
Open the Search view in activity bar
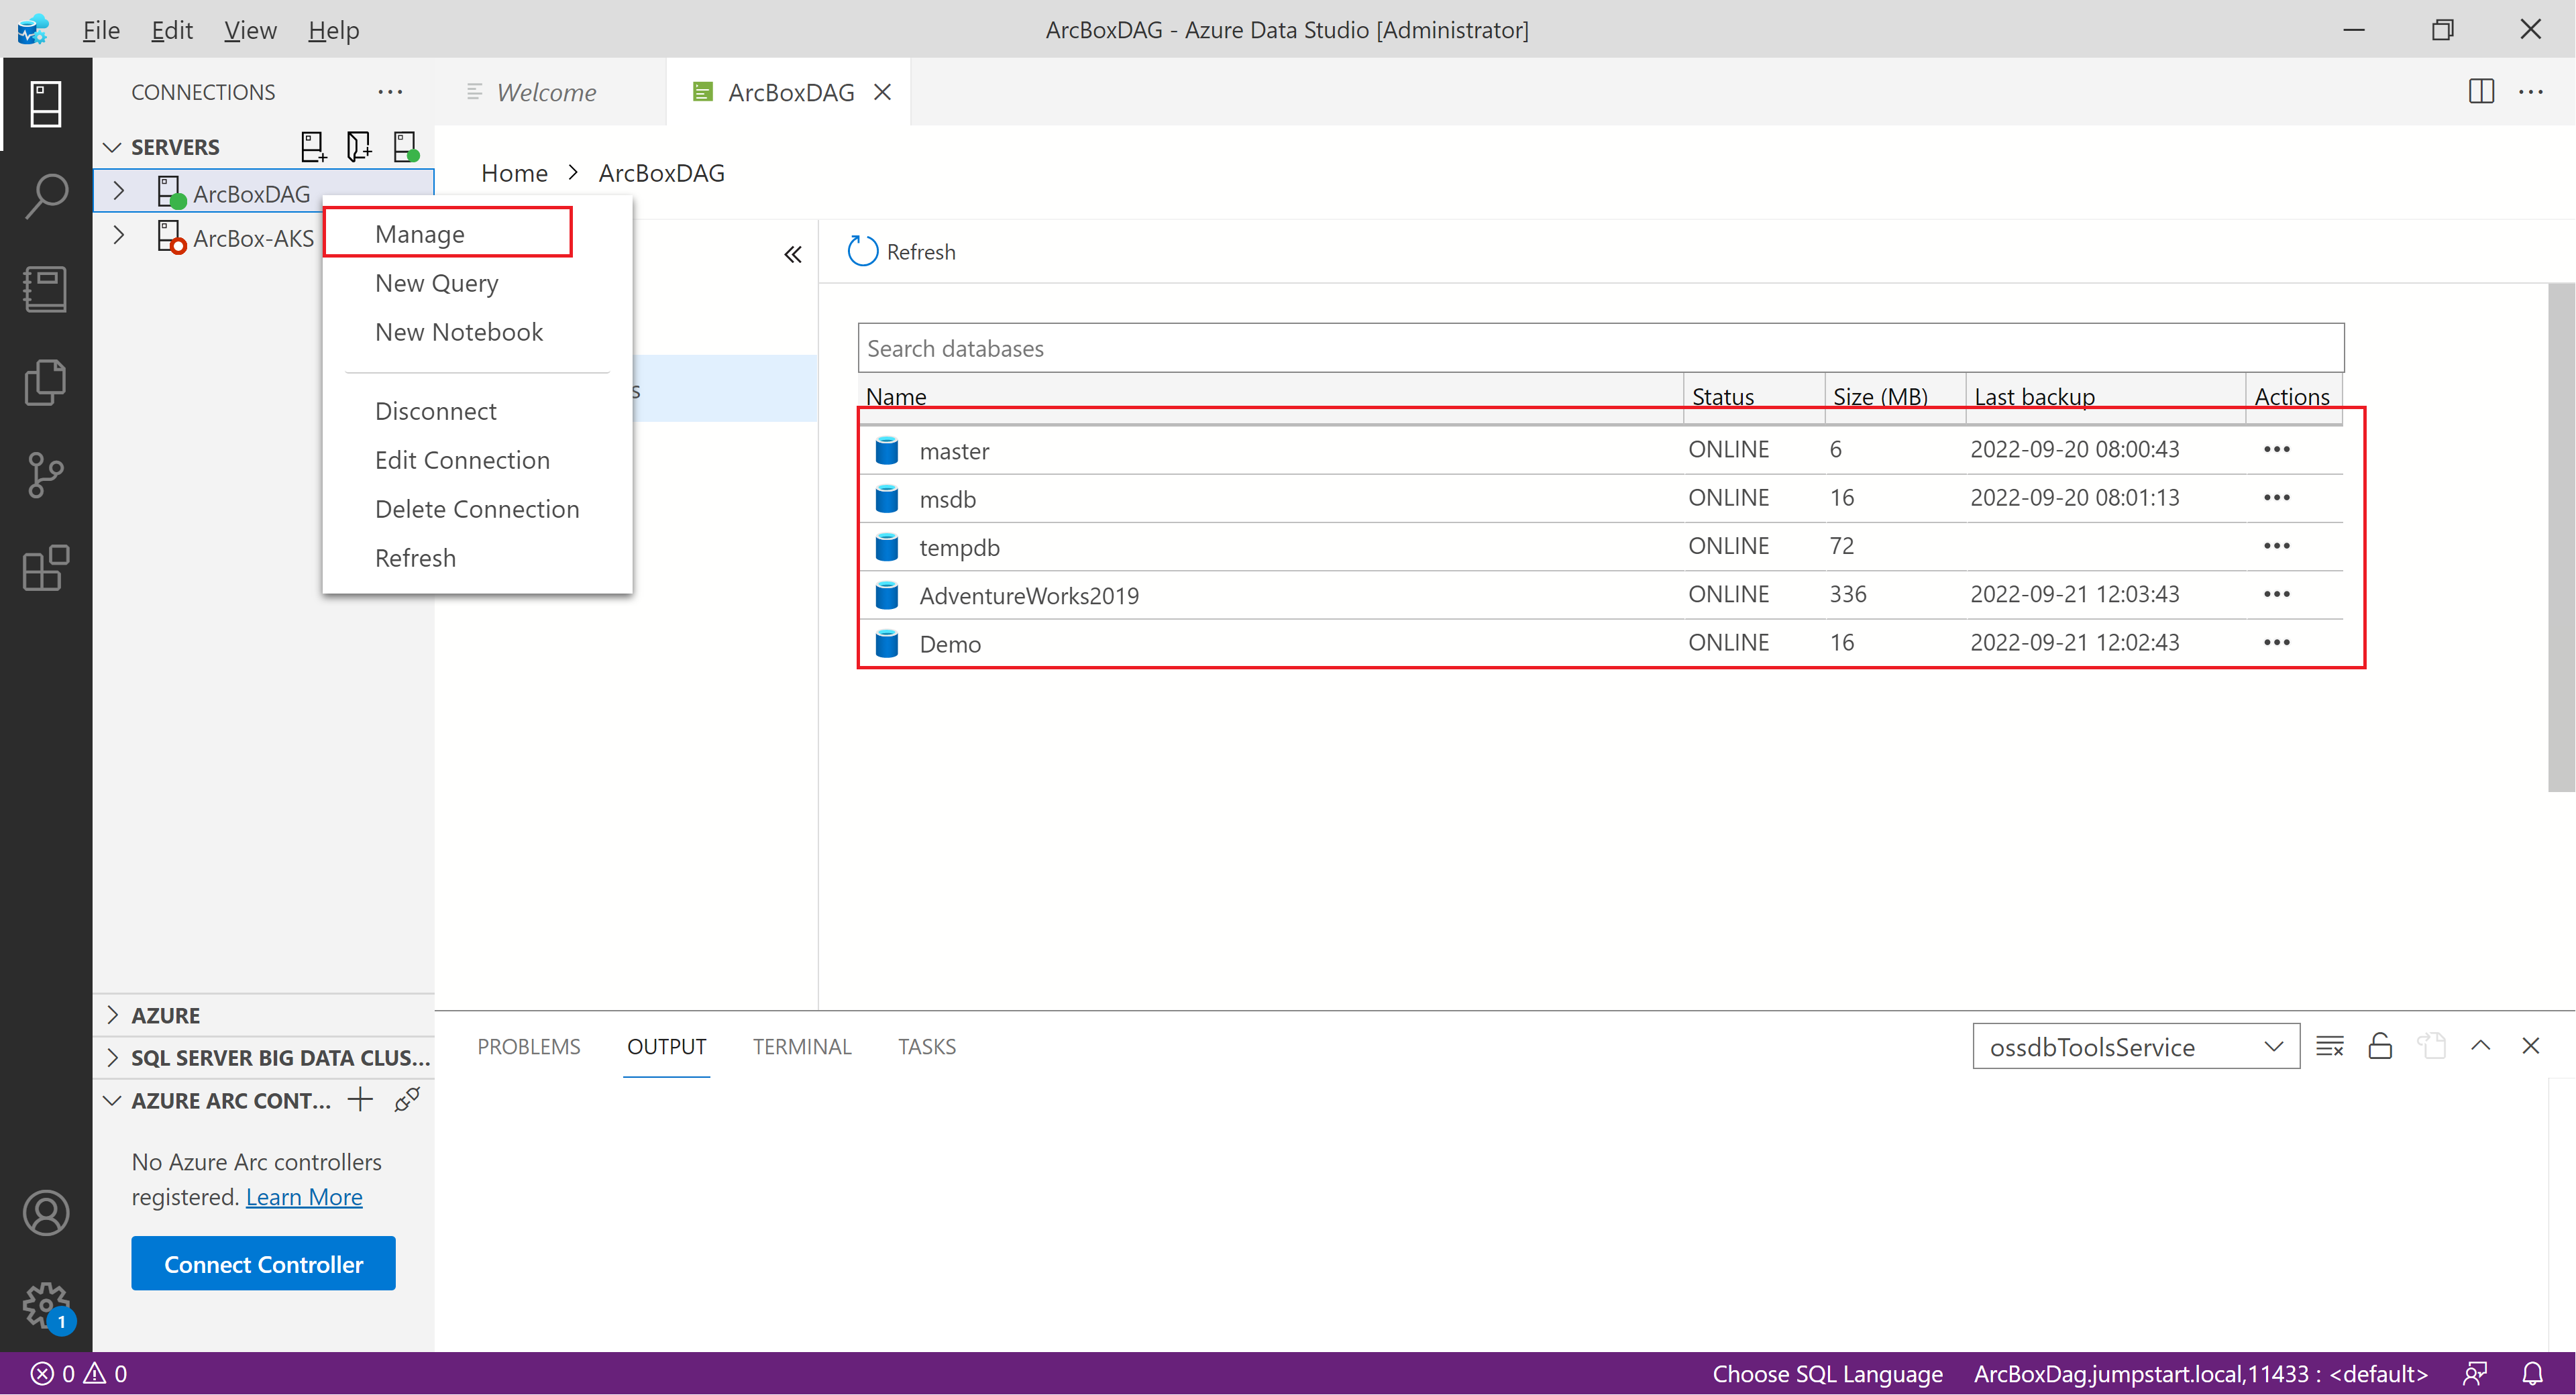coord(45,196)
